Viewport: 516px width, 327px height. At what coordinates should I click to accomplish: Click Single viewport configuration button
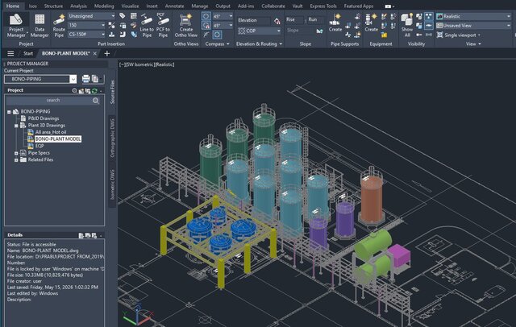tap(458, 35)
